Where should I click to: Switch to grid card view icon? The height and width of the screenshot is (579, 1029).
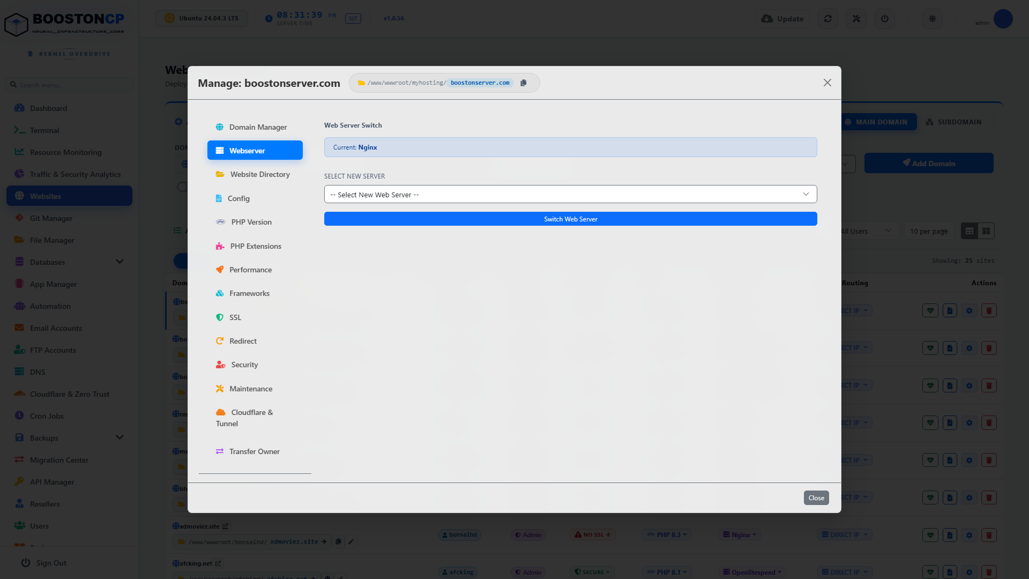(986, 231)
